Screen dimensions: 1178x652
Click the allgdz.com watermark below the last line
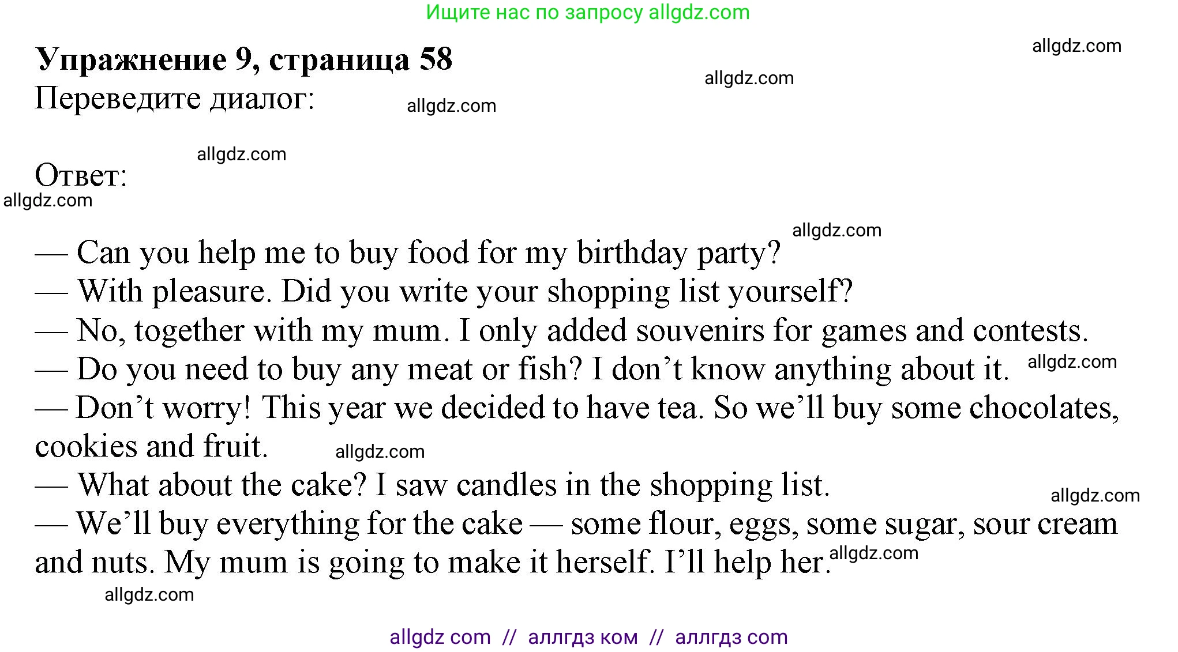pyautogui.click(x=149, y=595)
